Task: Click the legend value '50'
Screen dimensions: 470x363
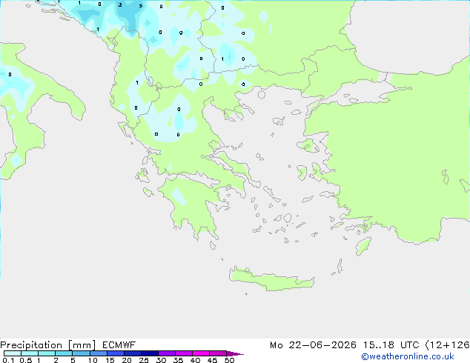Action: tap(229, 360)
